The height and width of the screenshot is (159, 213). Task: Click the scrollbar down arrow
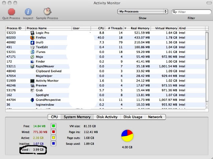[x=207, y=107]
